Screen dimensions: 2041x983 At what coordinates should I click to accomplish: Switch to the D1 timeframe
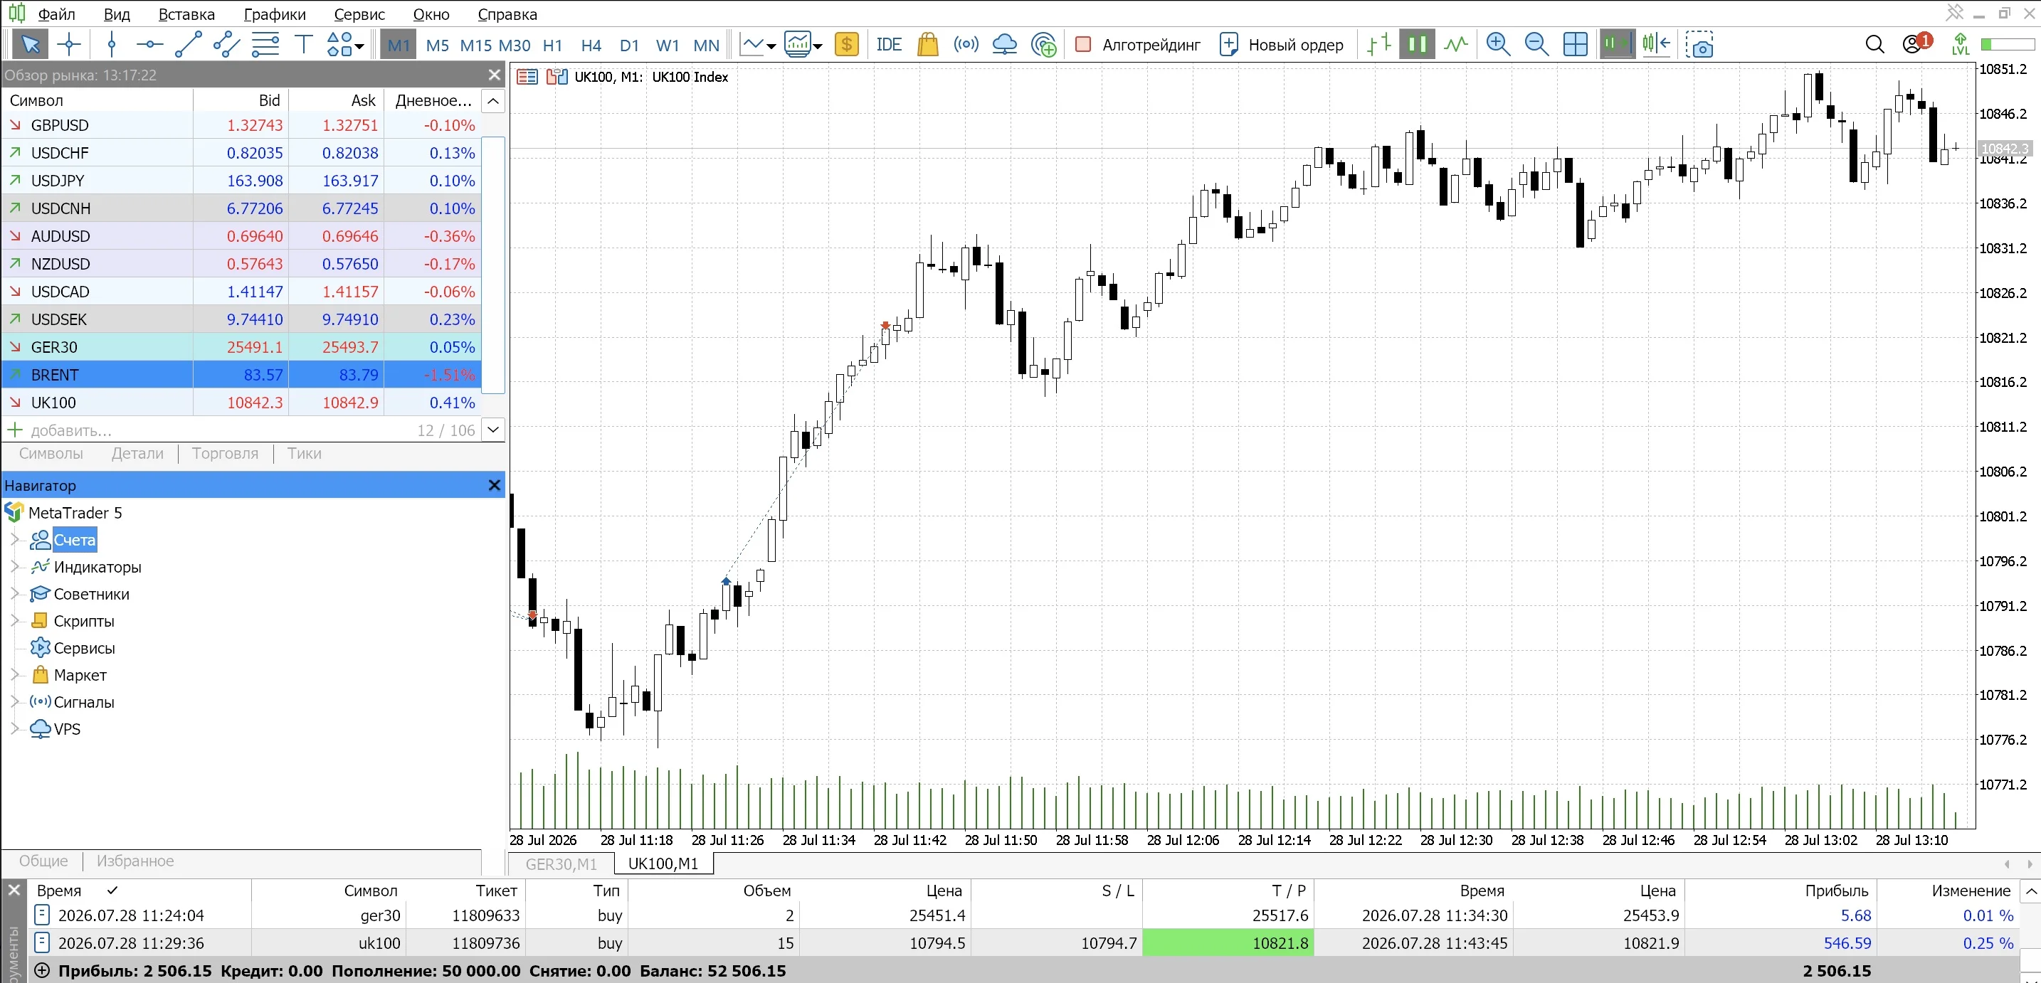(x=630, y=45)
